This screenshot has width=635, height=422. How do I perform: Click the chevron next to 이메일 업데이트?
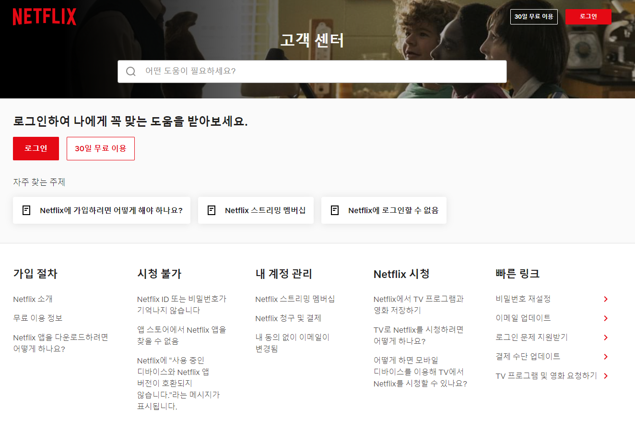[606, 318]
